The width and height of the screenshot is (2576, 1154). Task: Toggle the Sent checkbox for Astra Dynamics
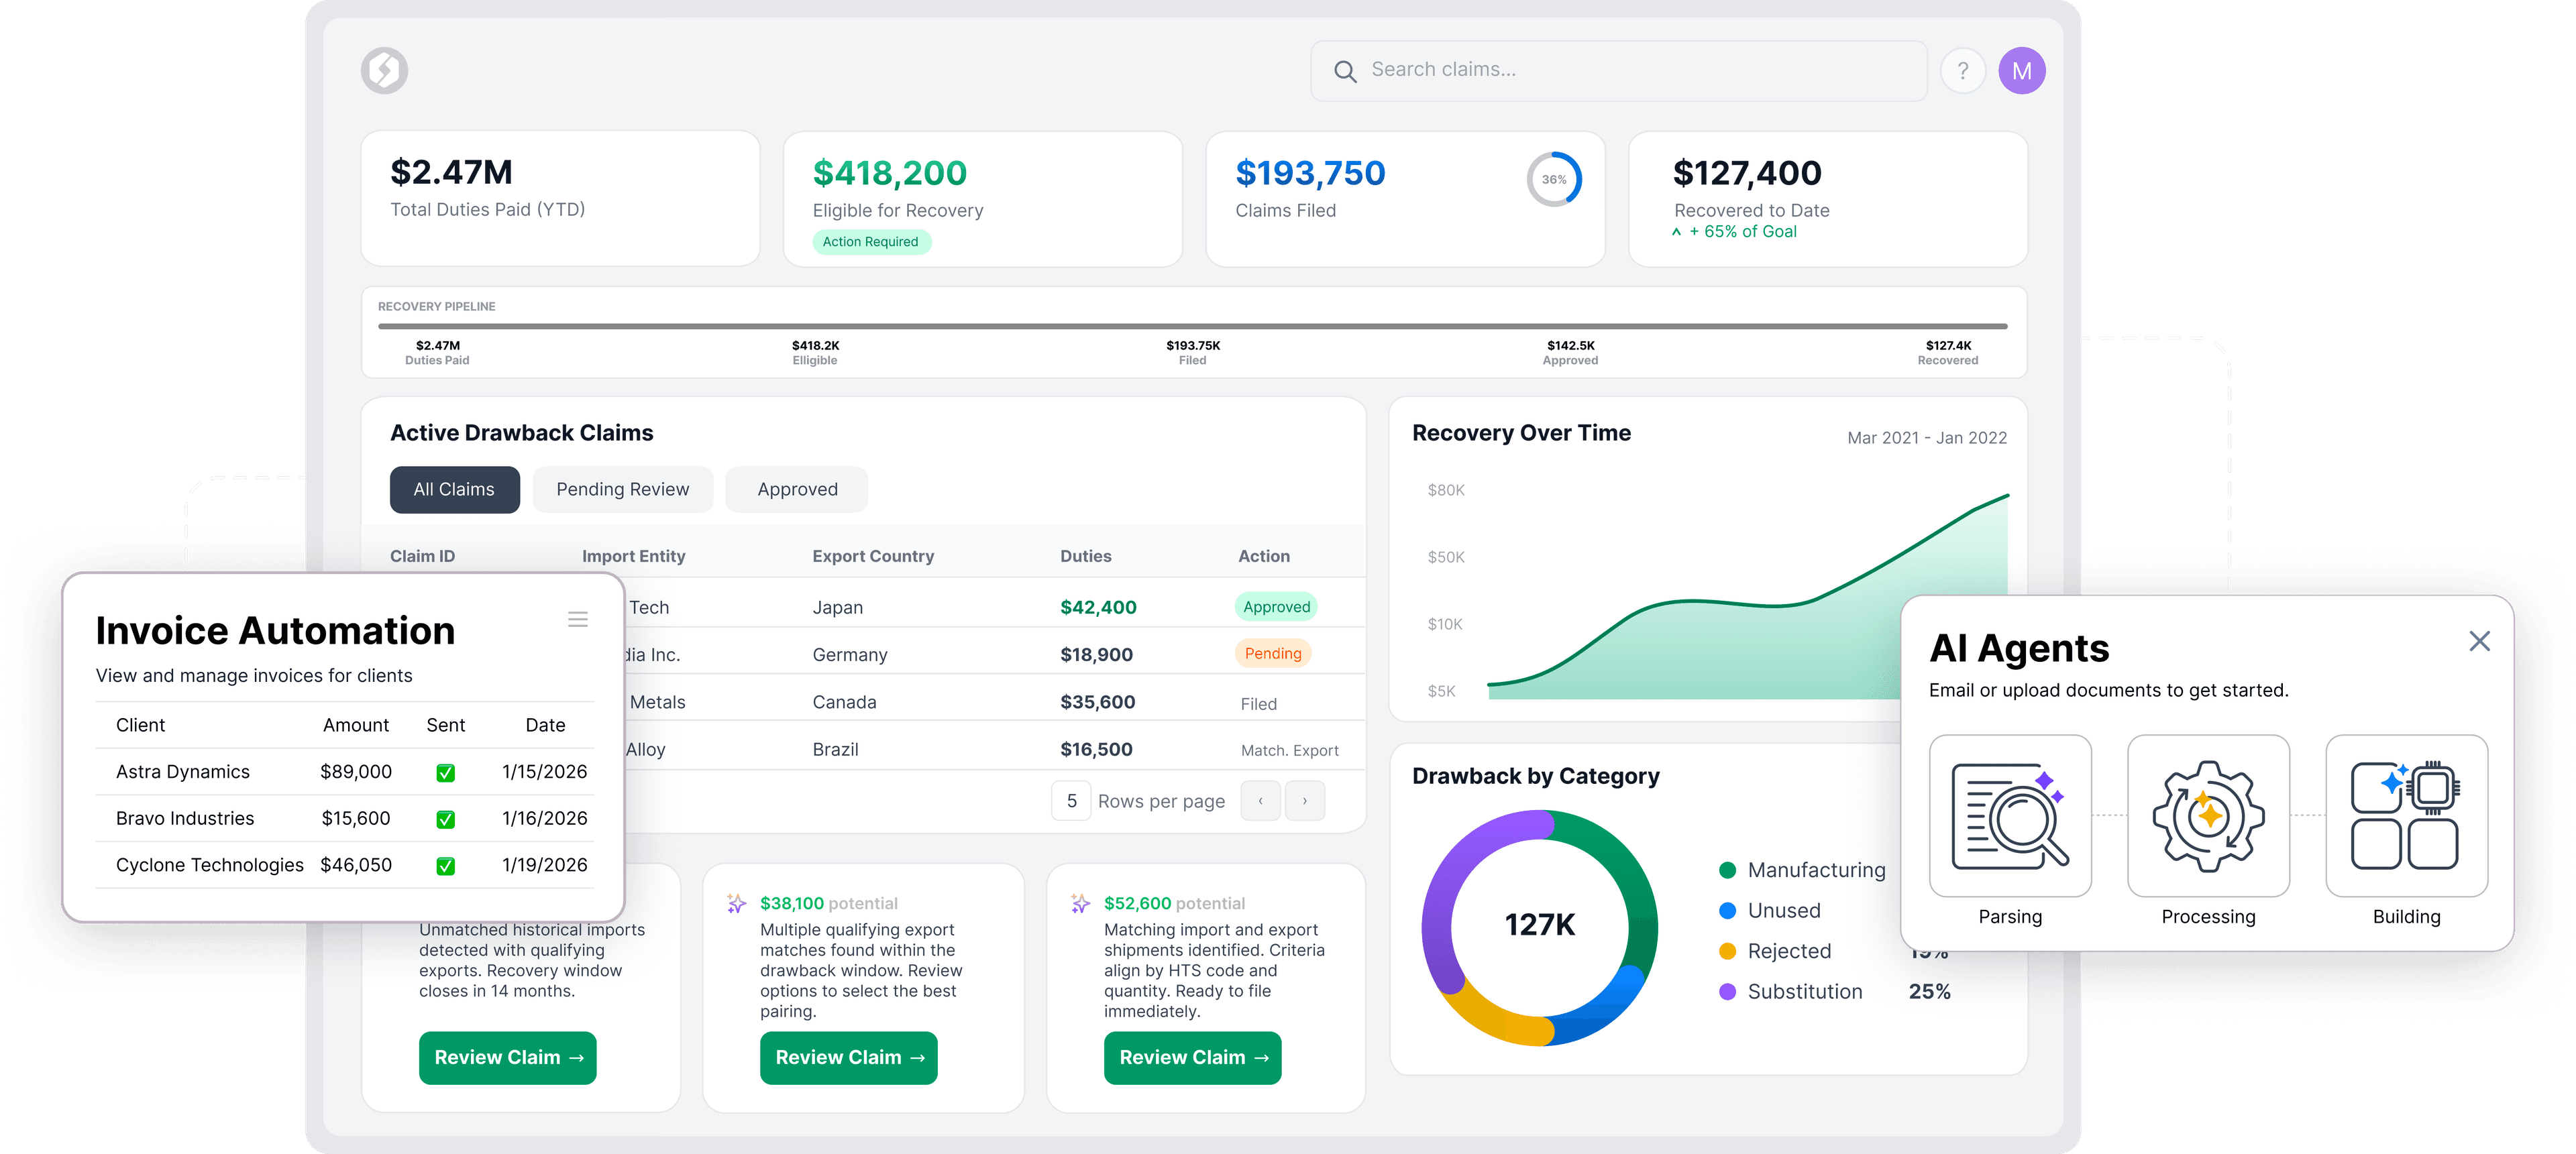tap(446, 771)
